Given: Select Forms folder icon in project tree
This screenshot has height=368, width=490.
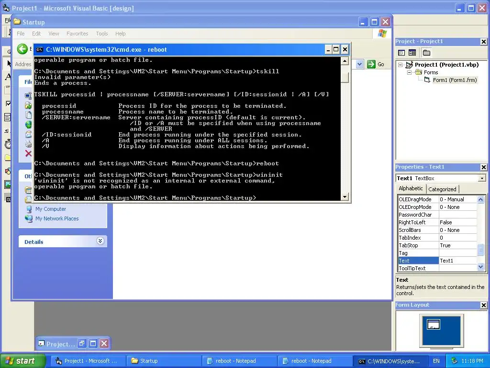Looking at the screenshot, I should pyautogui.click(x=419, y=72).
